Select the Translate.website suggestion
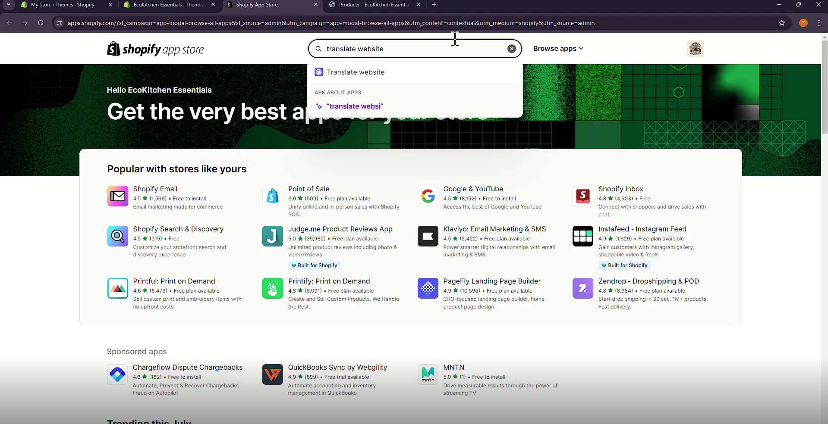 coord(415,72)
